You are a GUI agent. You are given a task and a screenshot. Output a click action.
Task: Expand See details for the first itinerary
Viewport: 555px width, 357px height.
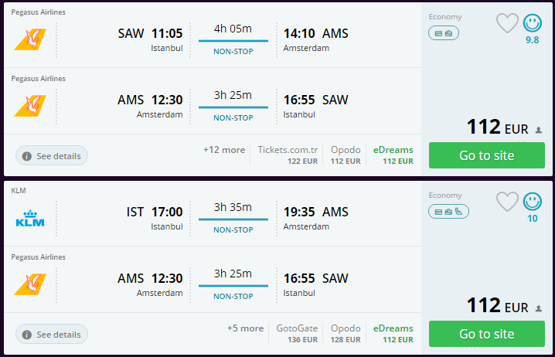point(52,156)
